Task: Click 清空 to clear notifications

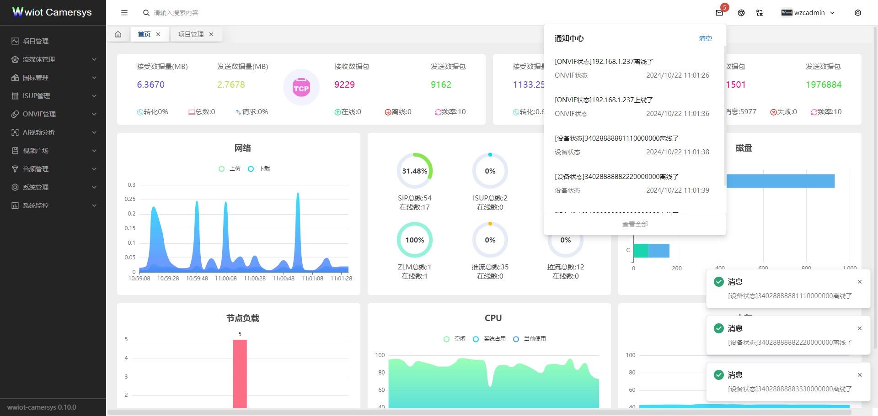Action: [x=706, y=38]
